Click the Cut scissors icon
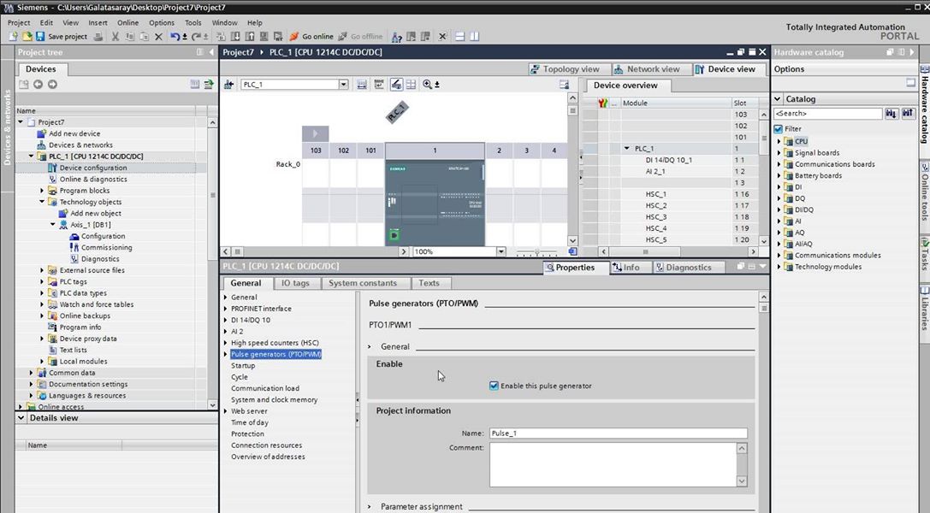Viewport: 930px width, 513px height. pyautogui.click(x=115, y=36)
